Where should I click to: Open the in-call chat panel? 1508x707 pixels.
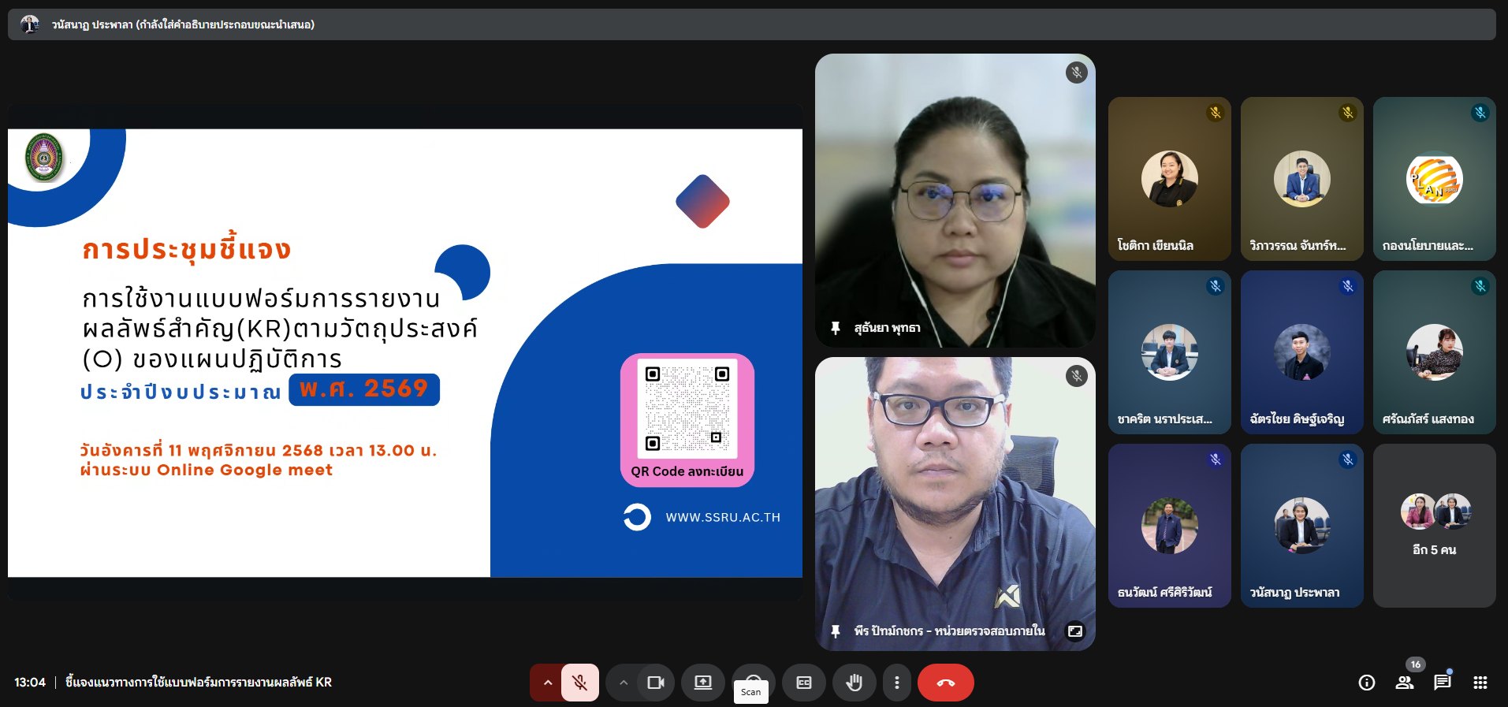(1443, 683)
